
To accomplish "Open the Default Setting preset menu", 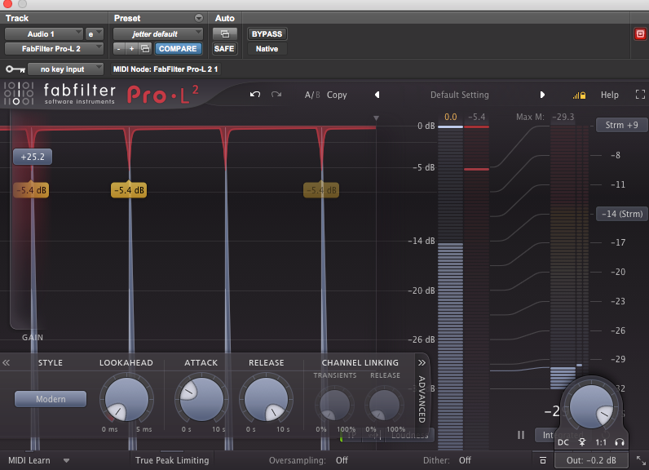I will 459,95.
